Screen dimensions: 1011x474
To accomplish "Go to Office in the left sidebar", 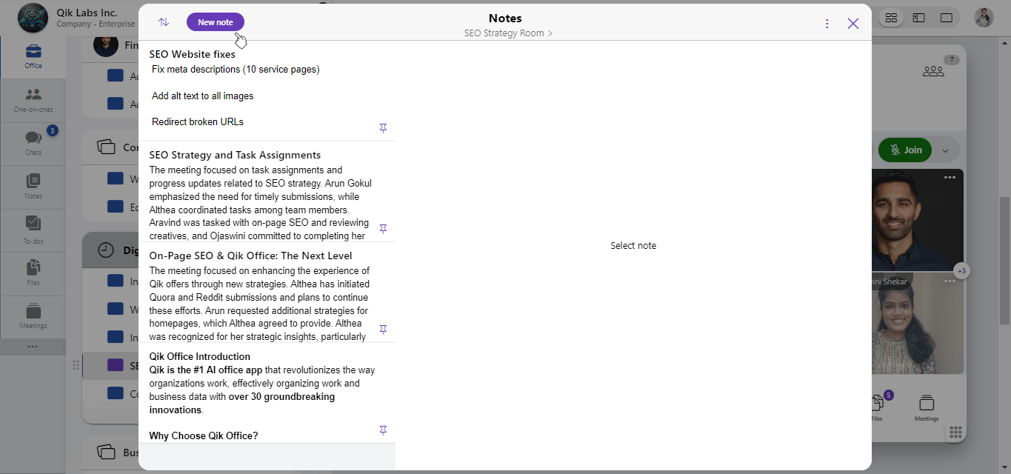I will pyautogui.click(x=33, y=57).
